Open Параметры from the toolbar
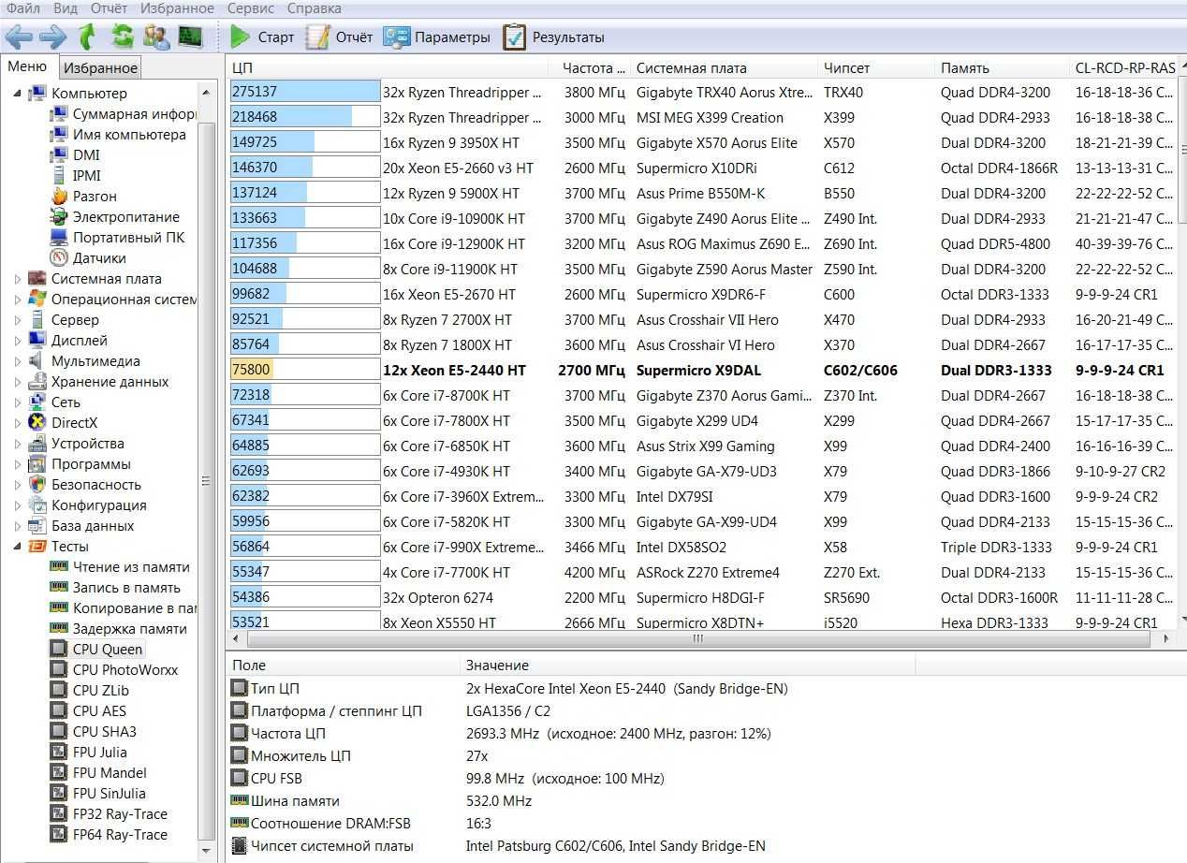 click(436, 37)
